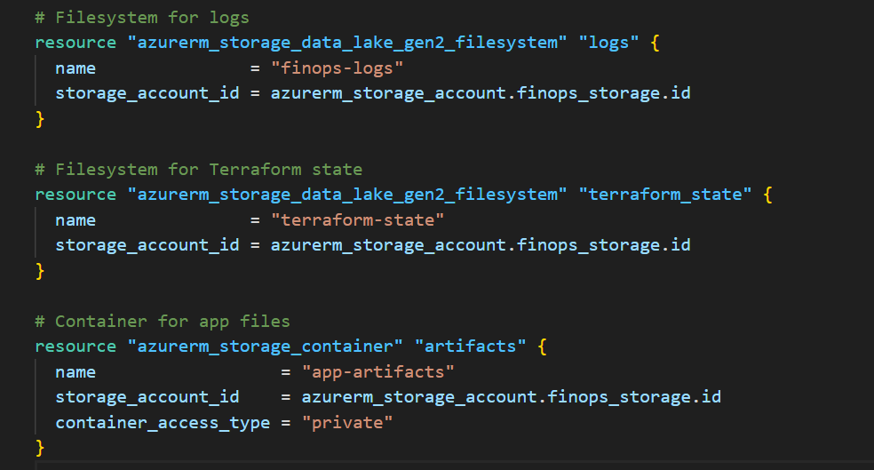Click the name attribute in terraform_state block
This screenshot has width=874, height=470.
pyautogui.click(x=75, y=219)
